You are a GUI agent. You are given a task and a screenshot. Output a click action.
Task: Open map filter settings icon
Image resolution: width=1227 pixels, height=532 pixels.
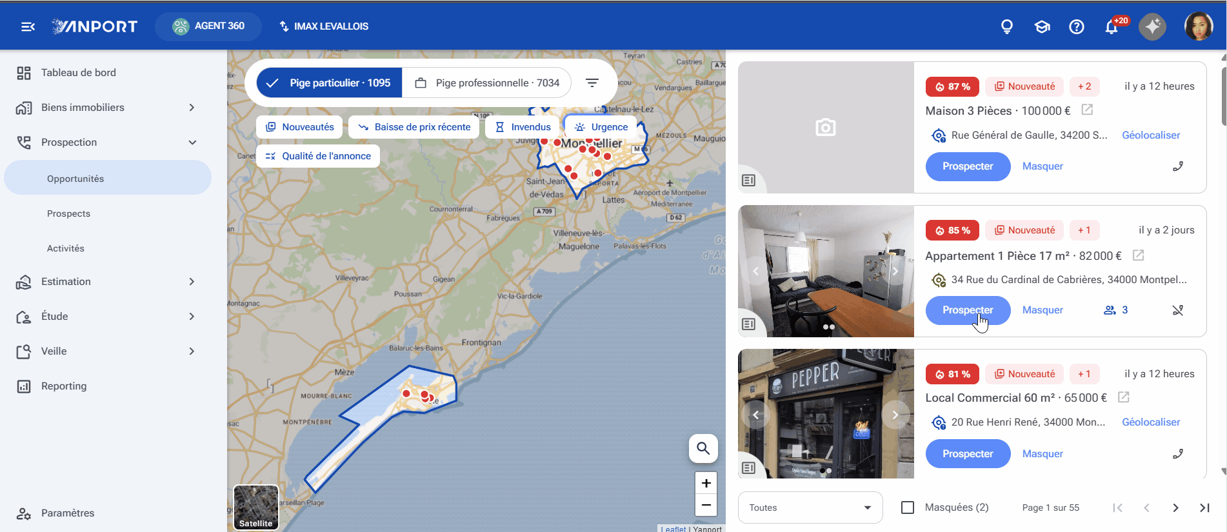pyautogui.click(x=592, y=83)
